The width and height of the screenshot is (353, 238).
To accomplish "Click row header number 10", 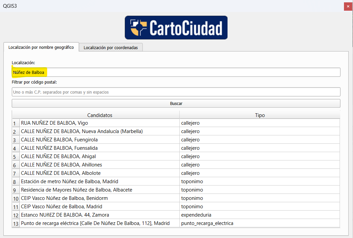I will click(16, 199).
